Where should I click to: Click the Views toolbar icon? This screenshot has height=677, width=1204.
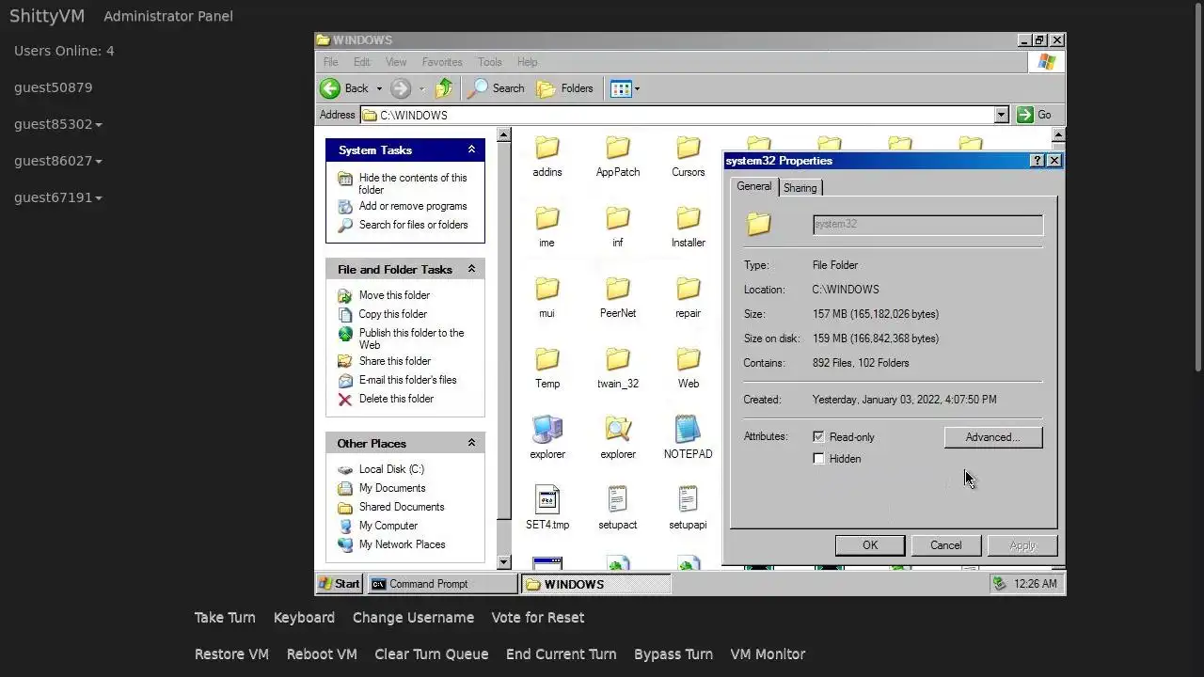pos(620,88)
